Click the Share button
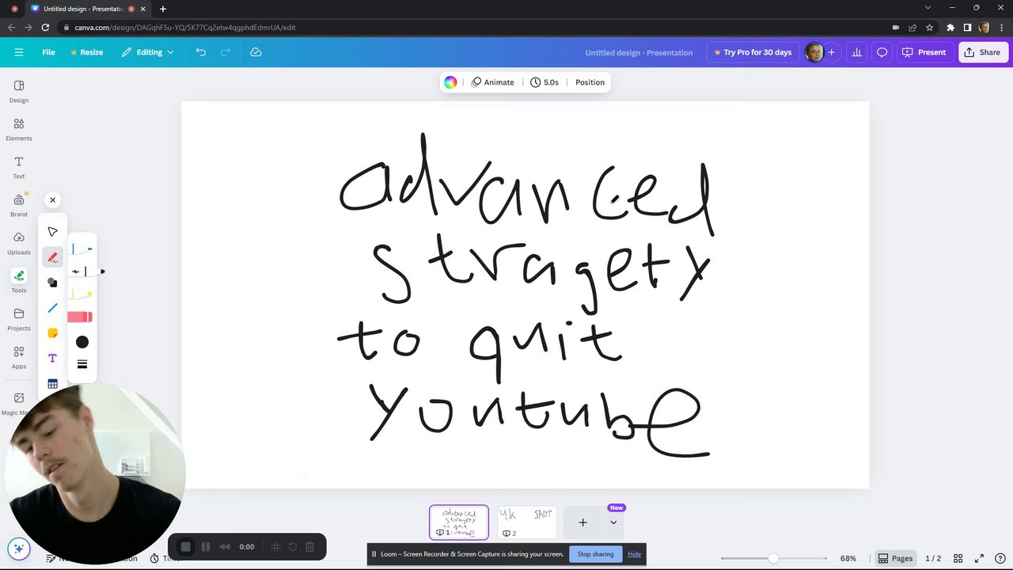This screenshot has width=1013, height=570. click(981, 52)
